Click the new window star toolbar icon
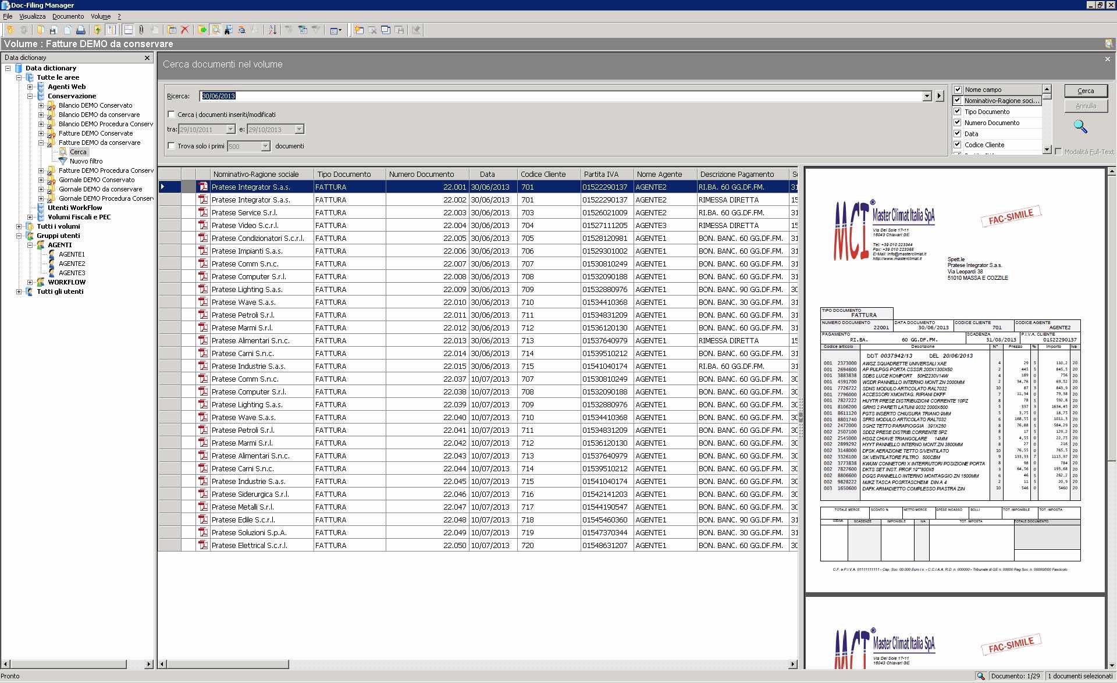Screen dimensions: 1117x683 tap(359, 30)
